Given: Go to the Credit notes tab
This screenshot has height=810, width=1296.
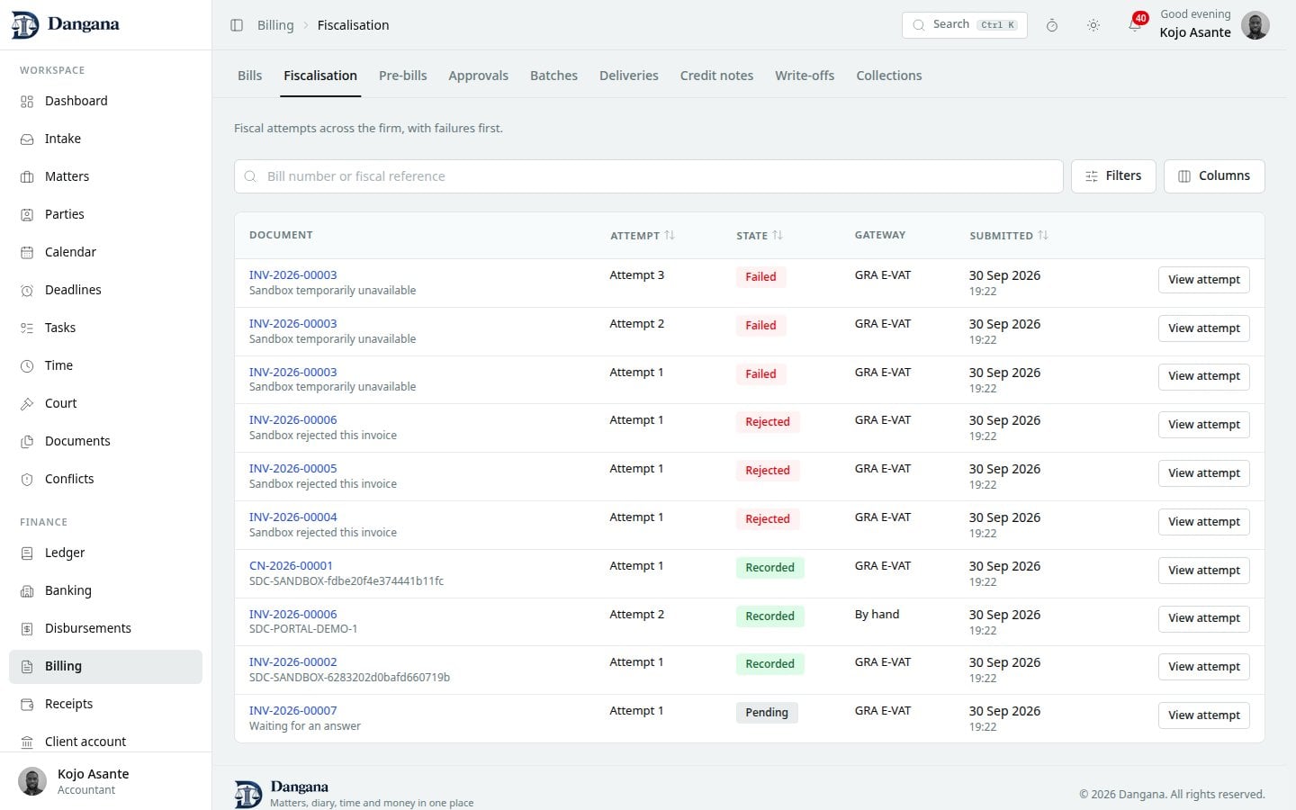Looking at the screenshot, I should pyautogui.click(x=716, y=76).
